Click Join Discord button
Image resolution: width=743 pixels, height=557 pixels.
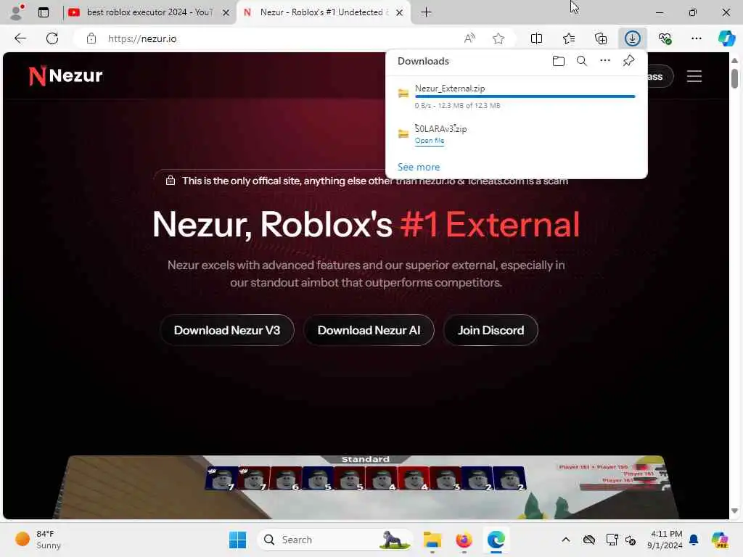pos(490,330)
